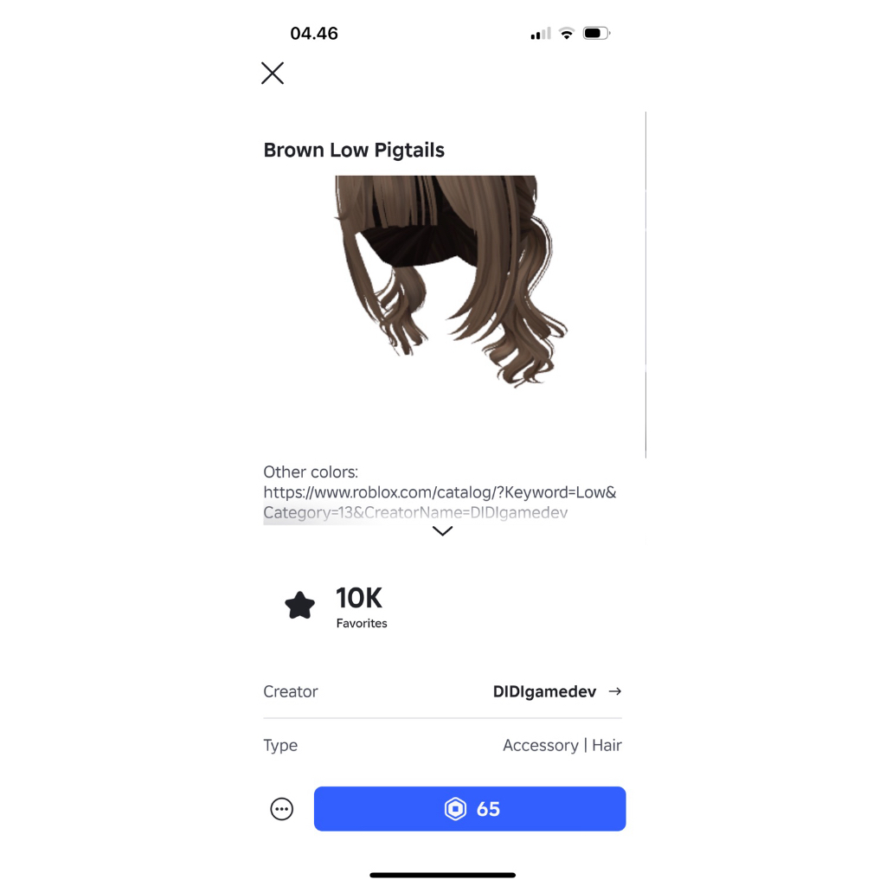
Task: Buy the hair for 65 Robux
Action: coord(470,809)
